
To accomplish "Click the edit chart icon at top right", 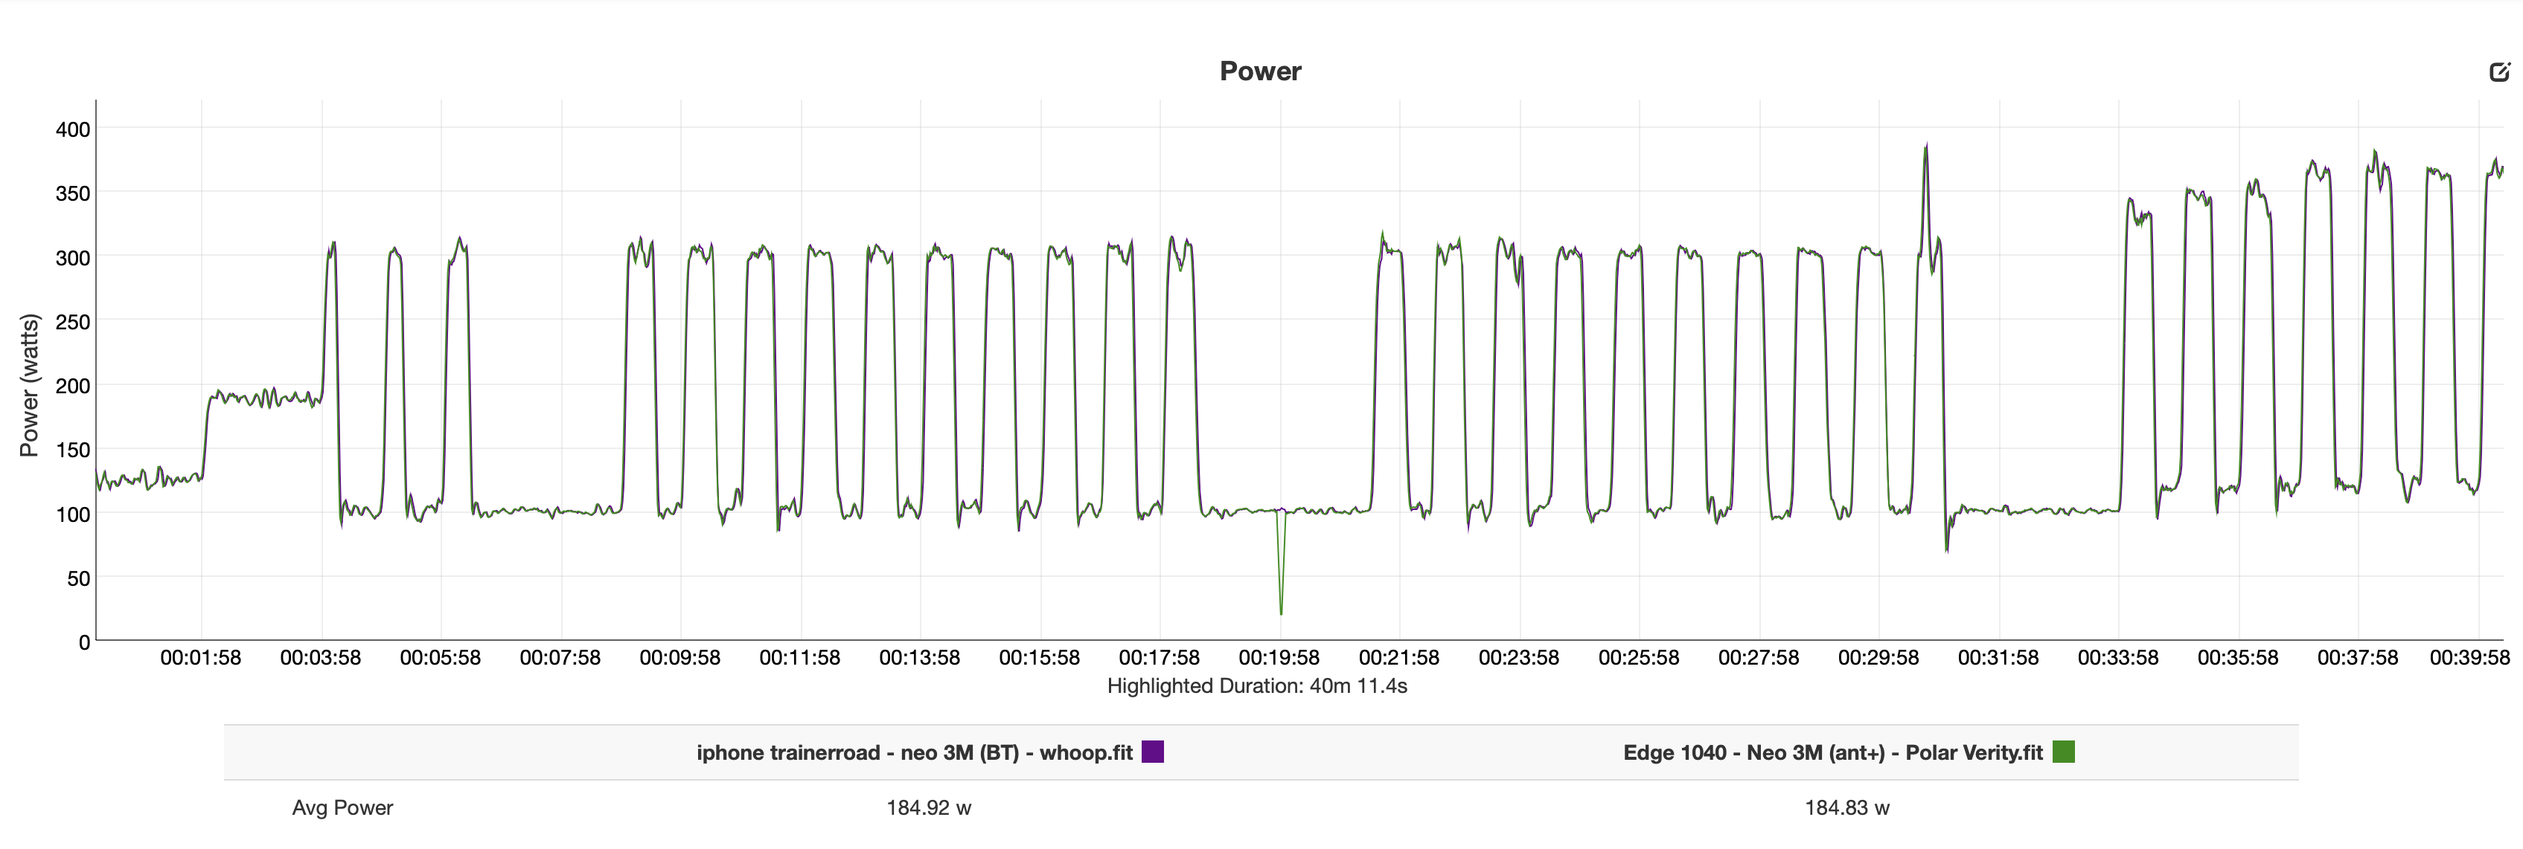I will tap(2498, 71).
